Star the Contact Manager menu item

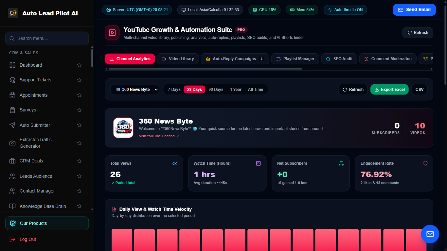(79, 191)
